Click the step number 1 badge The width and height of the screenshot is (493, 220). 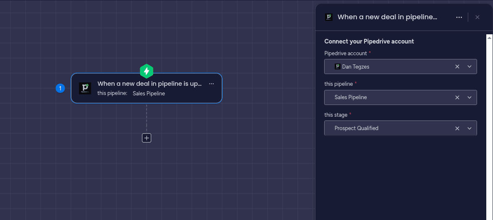[x=60, y=88]
